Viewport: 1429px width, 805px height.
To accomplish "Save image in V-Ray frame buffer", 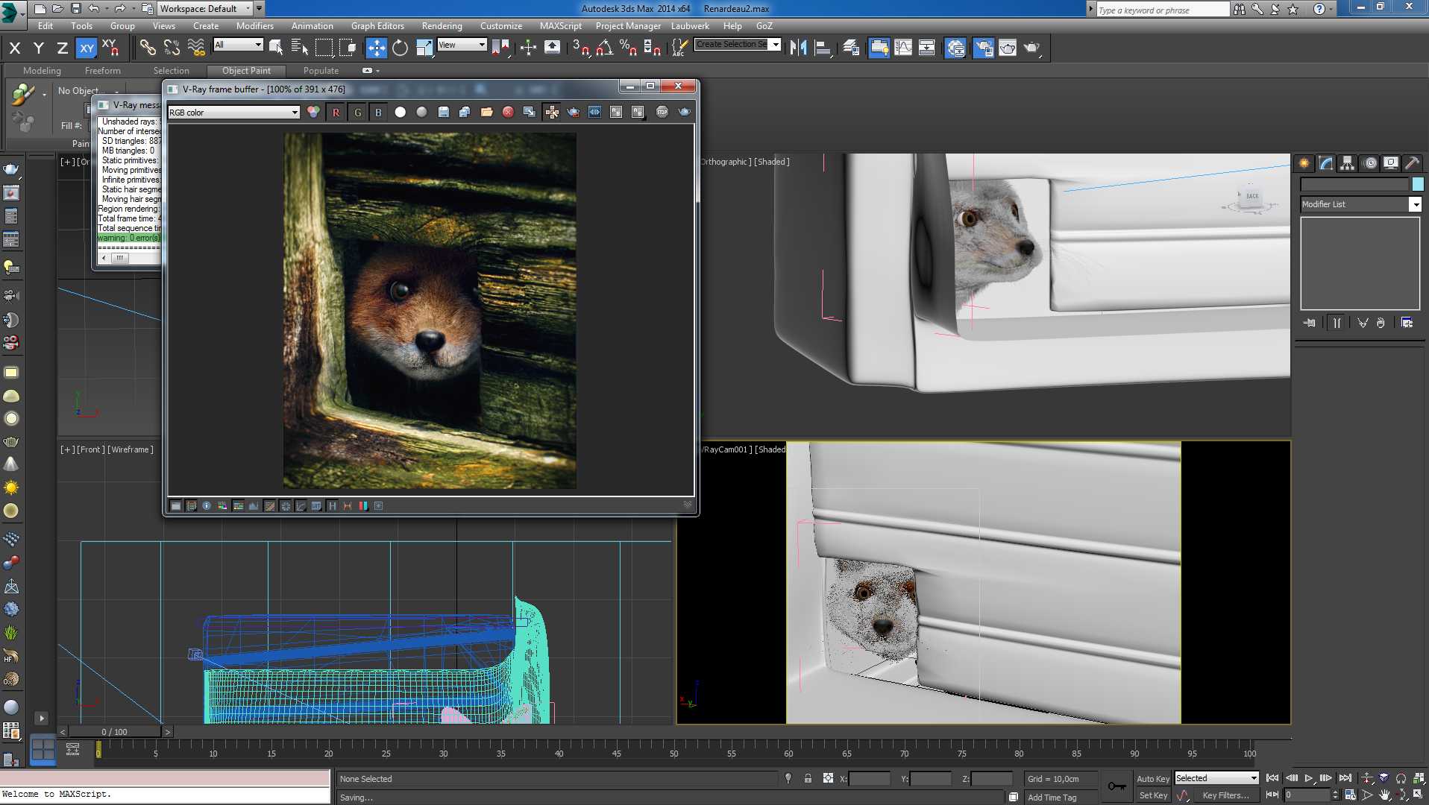I will 444,112.
